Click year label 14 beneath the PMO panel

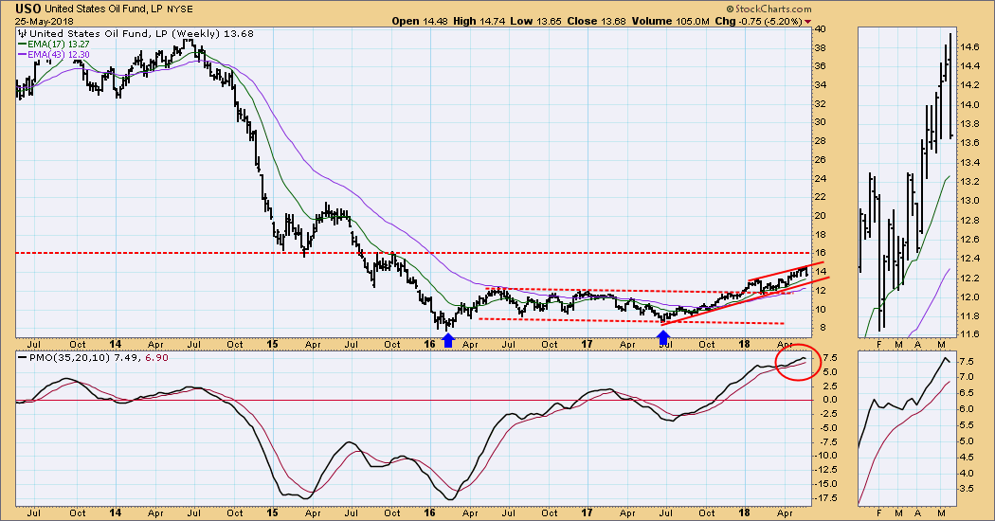tap(115, 512)
